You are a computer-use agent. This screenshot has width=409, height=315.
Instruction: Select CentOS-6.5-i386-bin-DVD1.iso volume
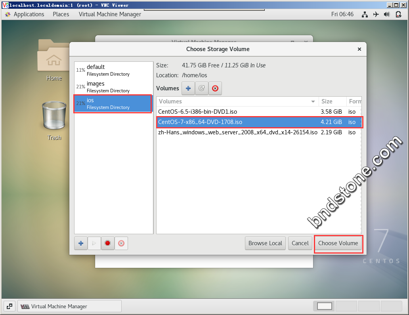pos(259,112)
